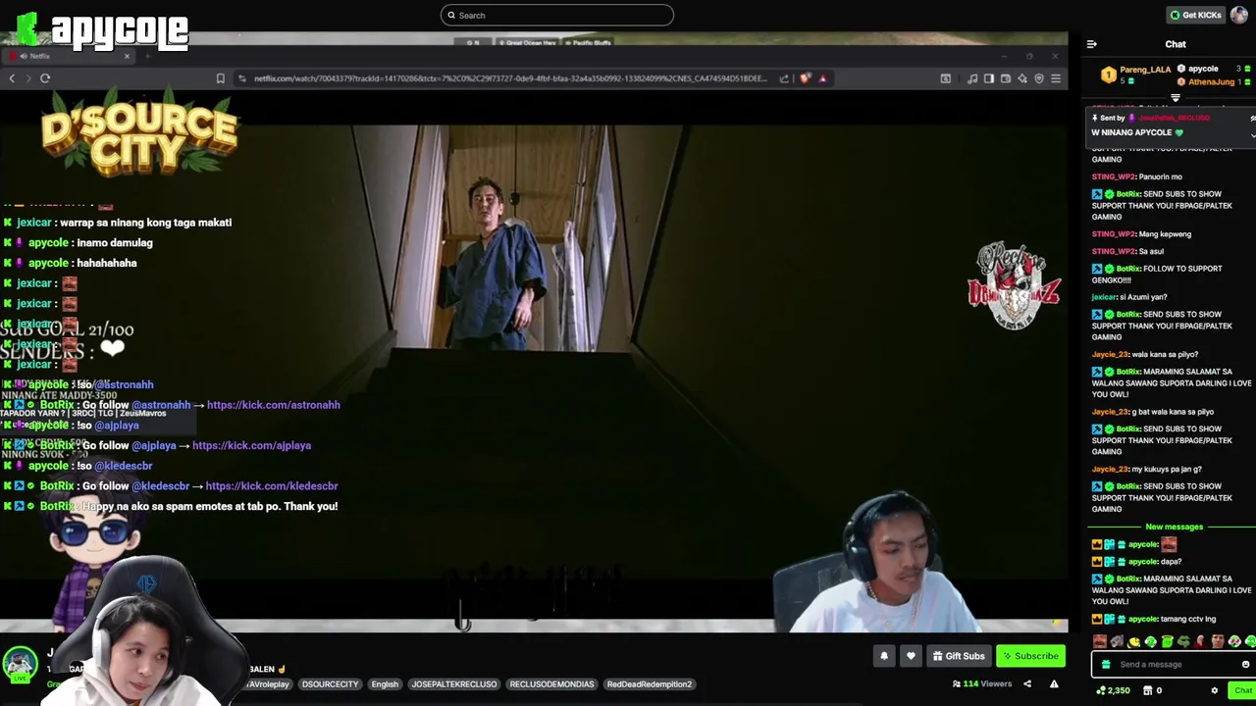Click Jaycie_23 'my kukuys pa jan g?' message
1256x706 pixels.
[x=1146, y=469]
